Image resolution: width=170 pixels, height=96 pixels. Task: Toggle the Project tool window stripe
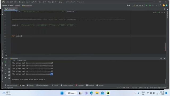(x=2, y=11)
